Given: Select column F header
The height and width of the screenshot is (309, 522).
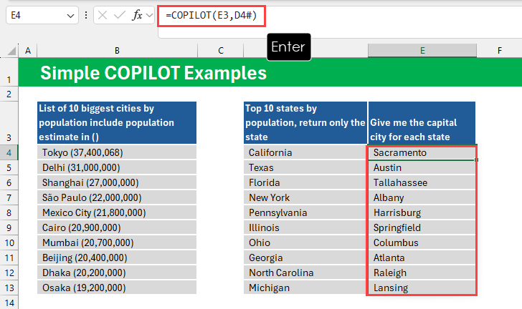Looking at the screenshot, I should point(499,51).
